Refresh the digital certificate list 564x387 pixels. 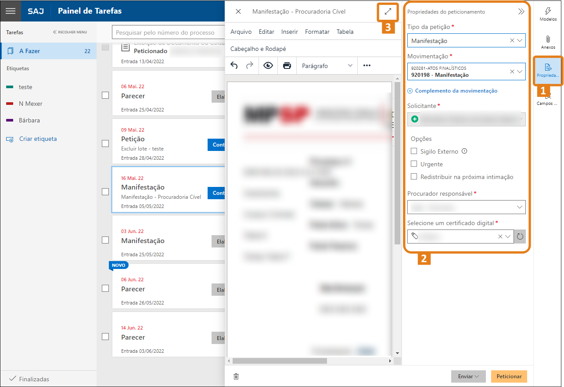pos(520,236)
